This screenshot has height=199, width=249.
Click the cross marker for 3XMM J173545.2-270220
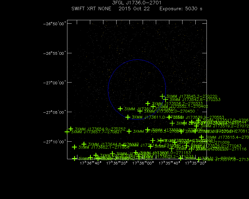[x=162, y=96]
